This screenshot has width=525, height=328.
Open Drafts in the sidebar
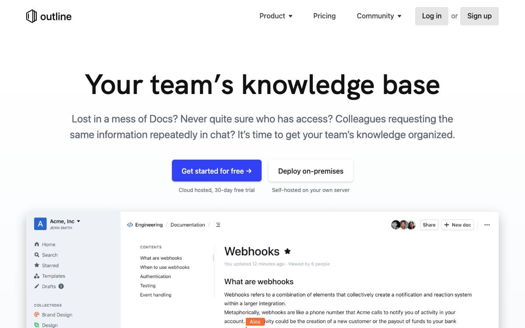coord(45,286)
